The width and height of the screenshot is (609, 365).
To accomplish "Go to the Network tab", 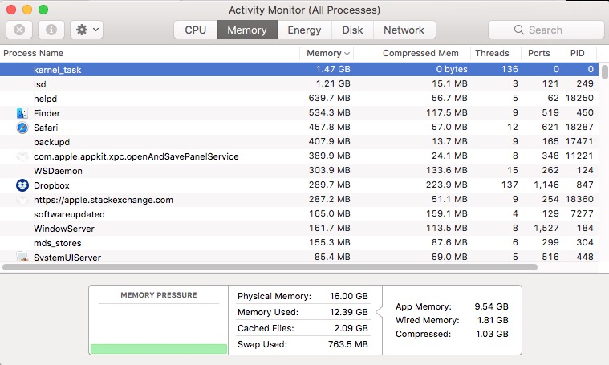I will [x=404, y=30].
